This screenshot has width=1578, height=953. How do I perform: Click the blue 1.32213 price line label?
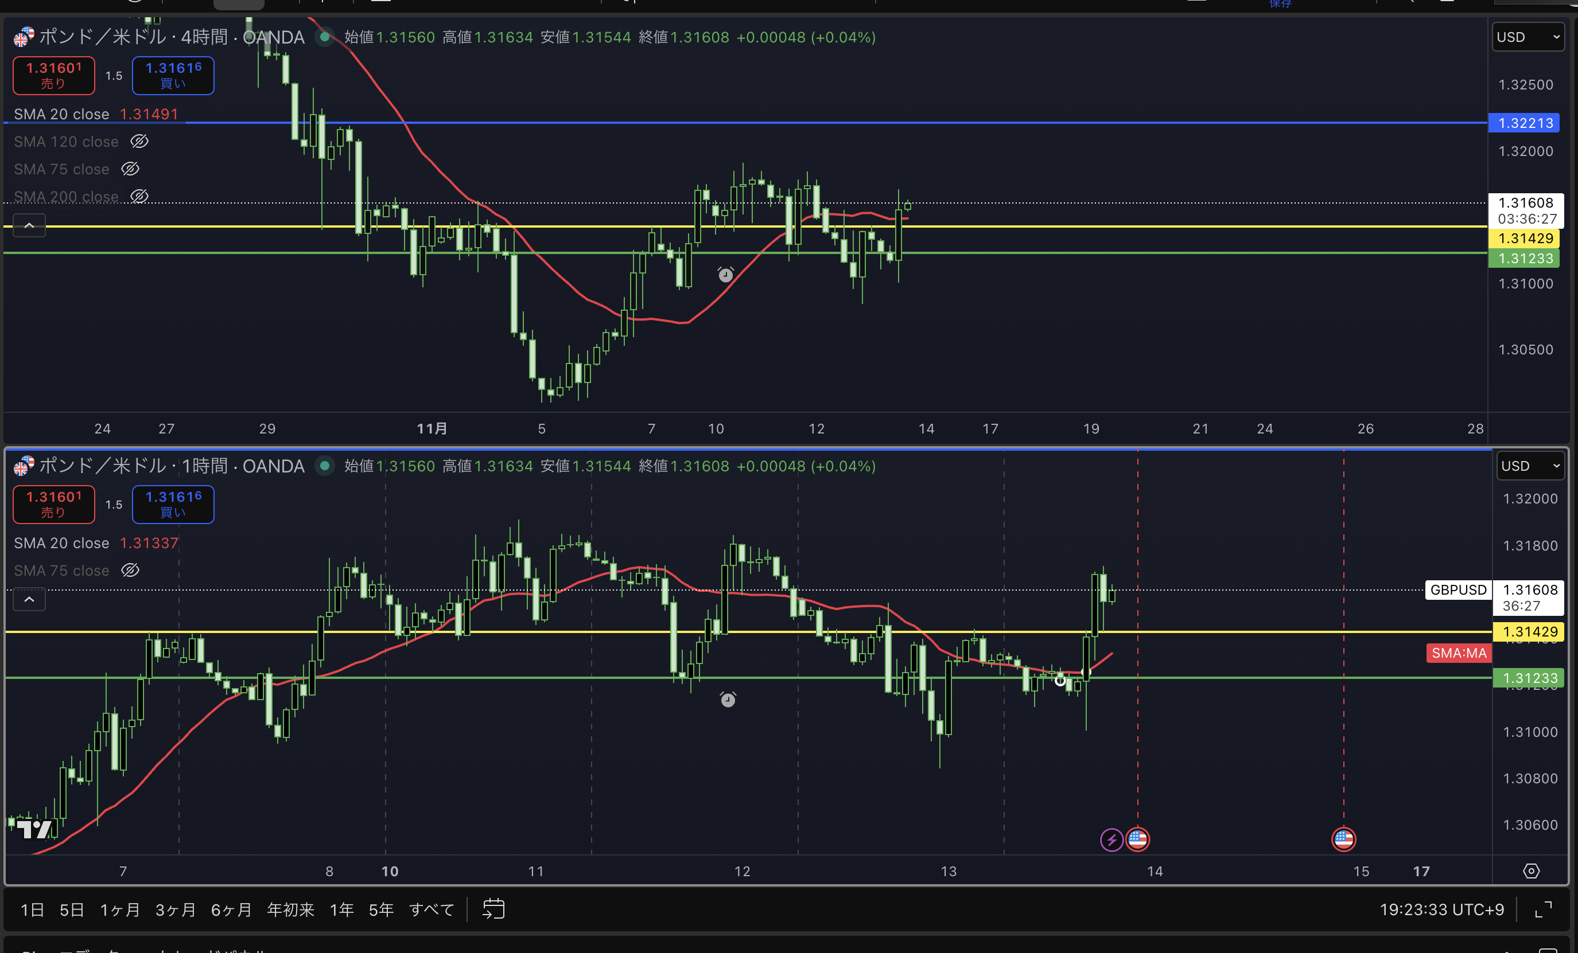point(1525,123)
